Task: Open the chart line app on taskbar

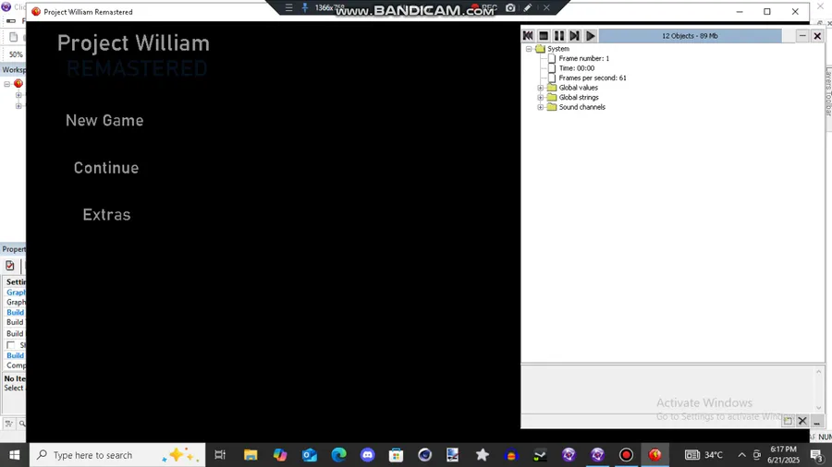Action: (x=540, y=455)
